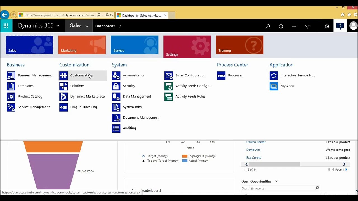Screen dimensions: 358x201
Task: Click the Security lock icon
Action: 116,86
